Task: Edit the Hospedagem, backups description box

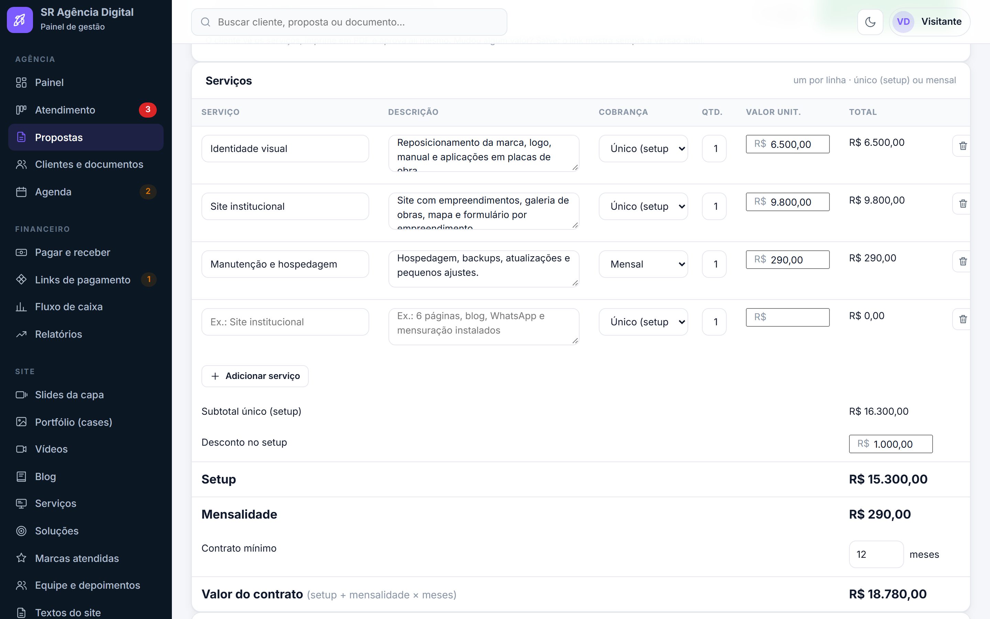Action: coord(484,269)
